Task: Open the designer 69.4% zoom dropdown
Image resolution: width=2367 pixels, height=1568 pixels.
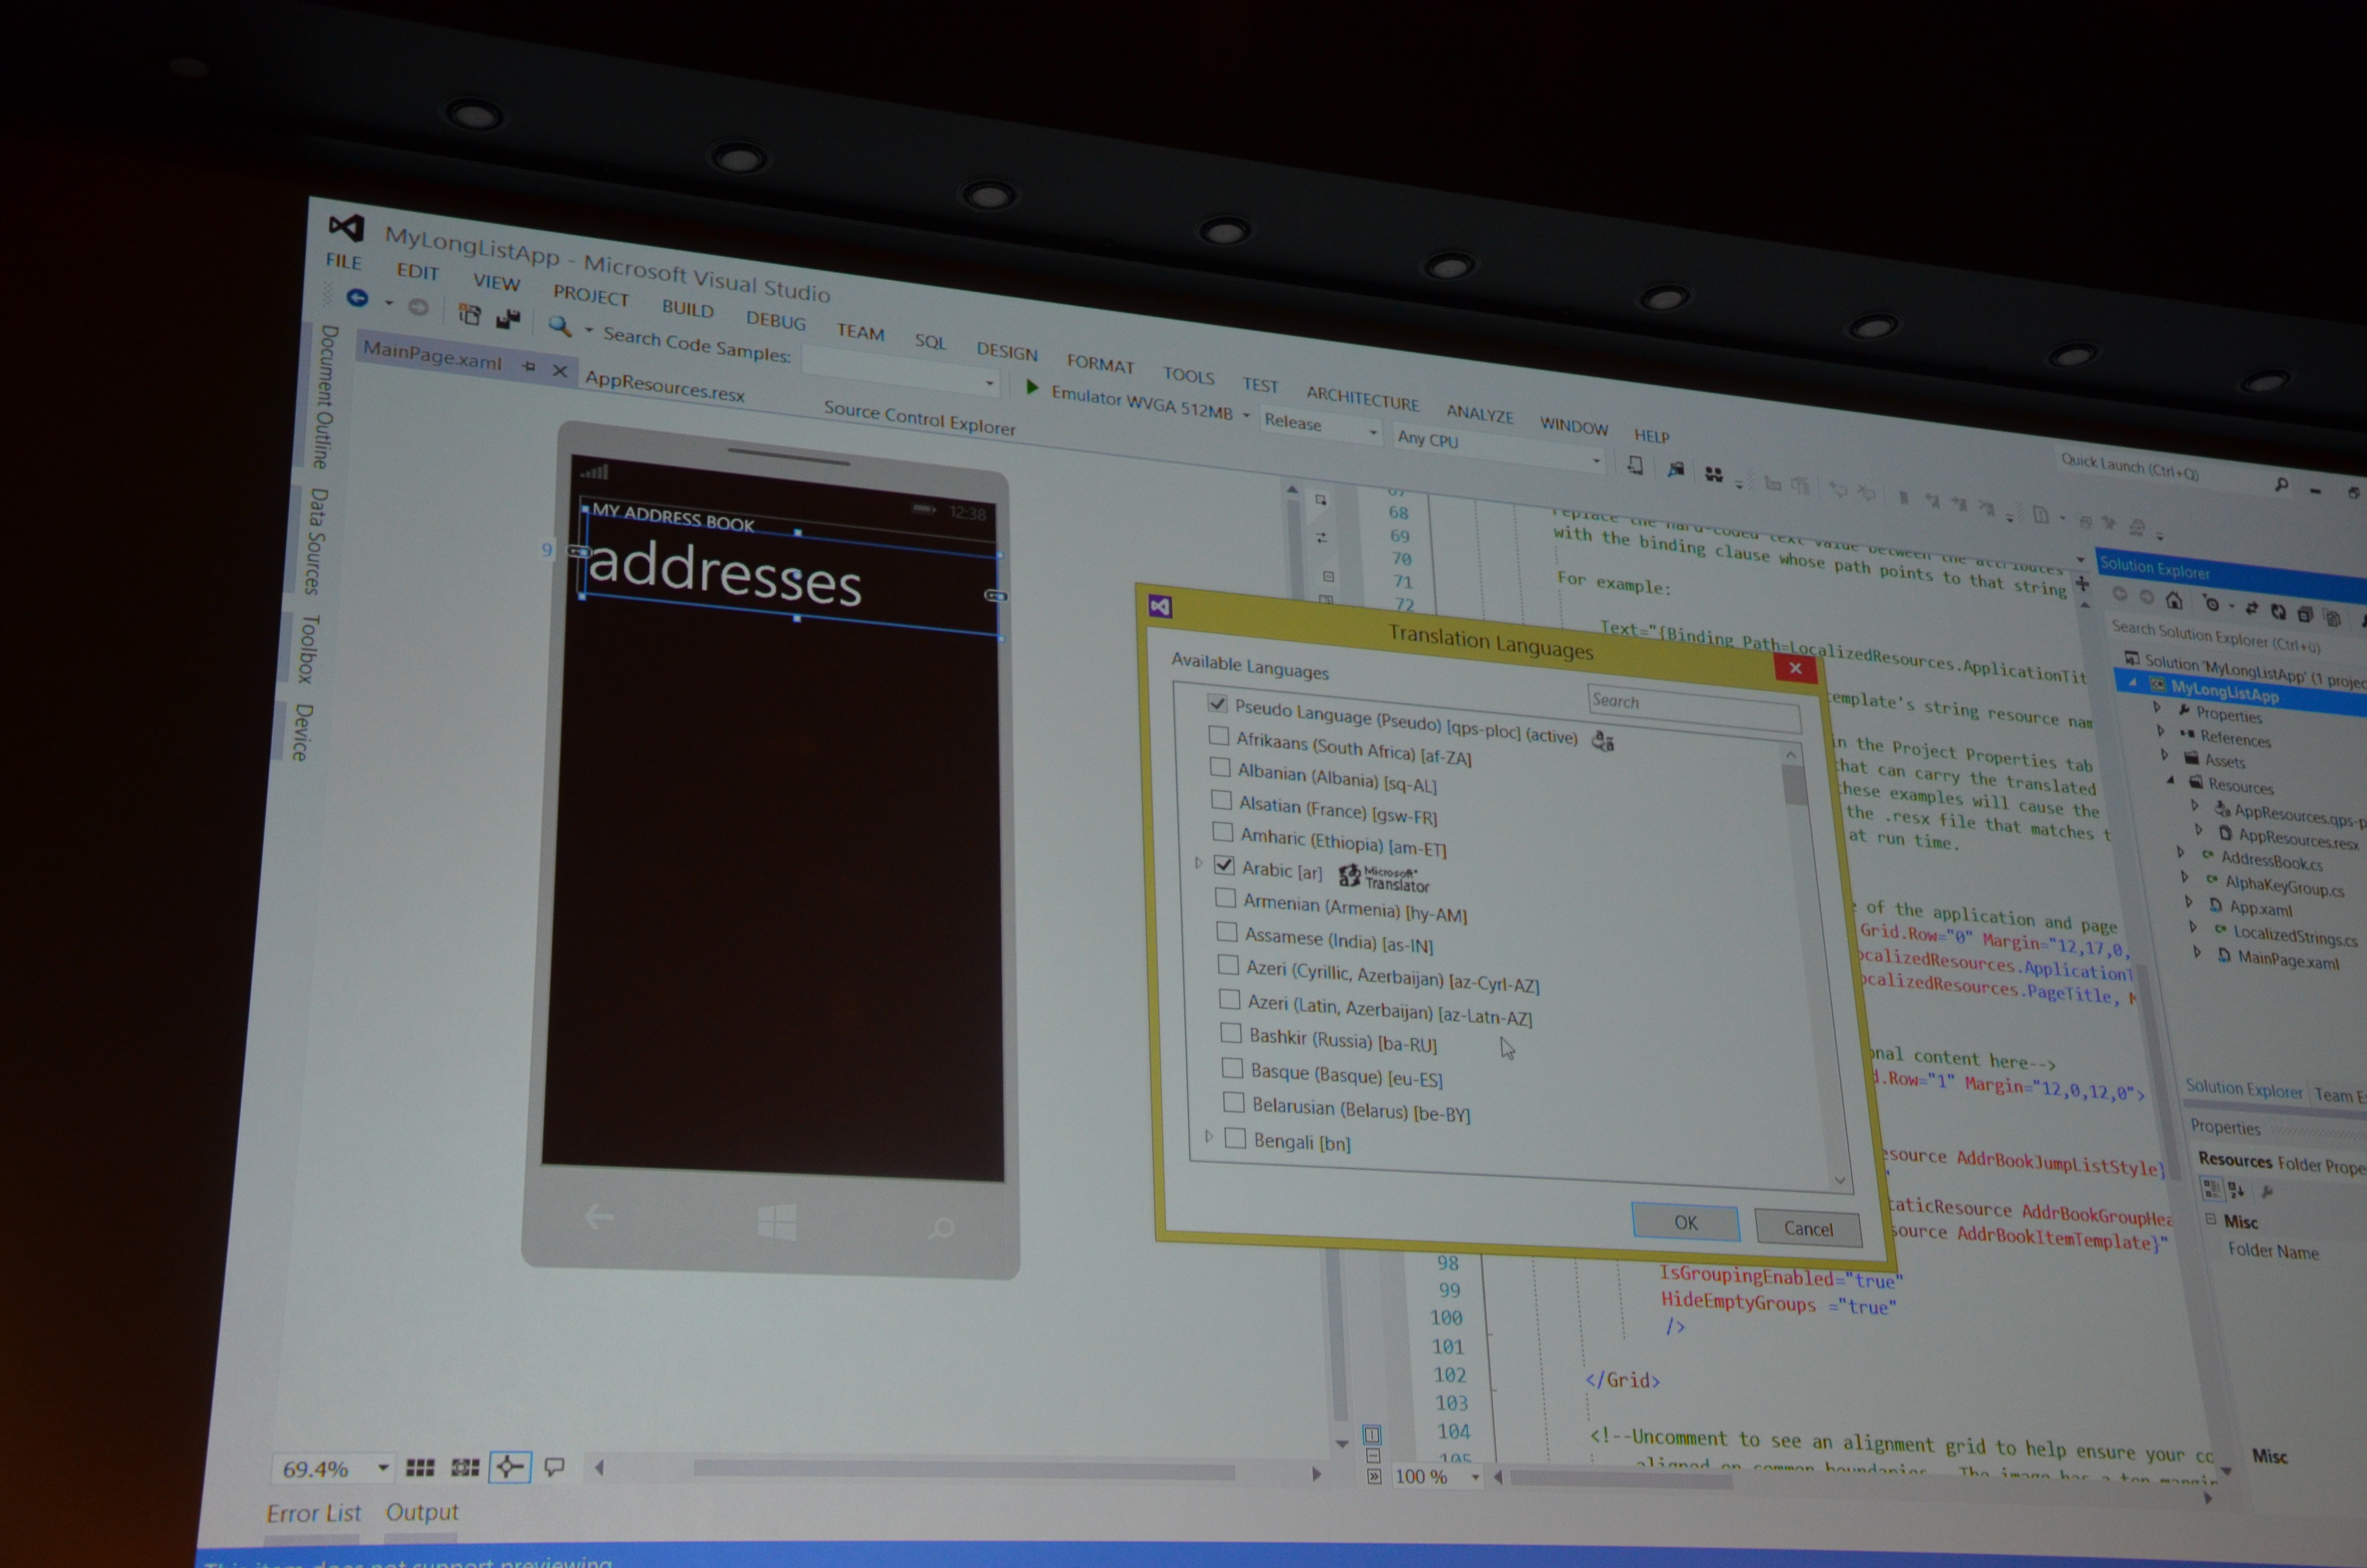Action: pos(383,1468)
